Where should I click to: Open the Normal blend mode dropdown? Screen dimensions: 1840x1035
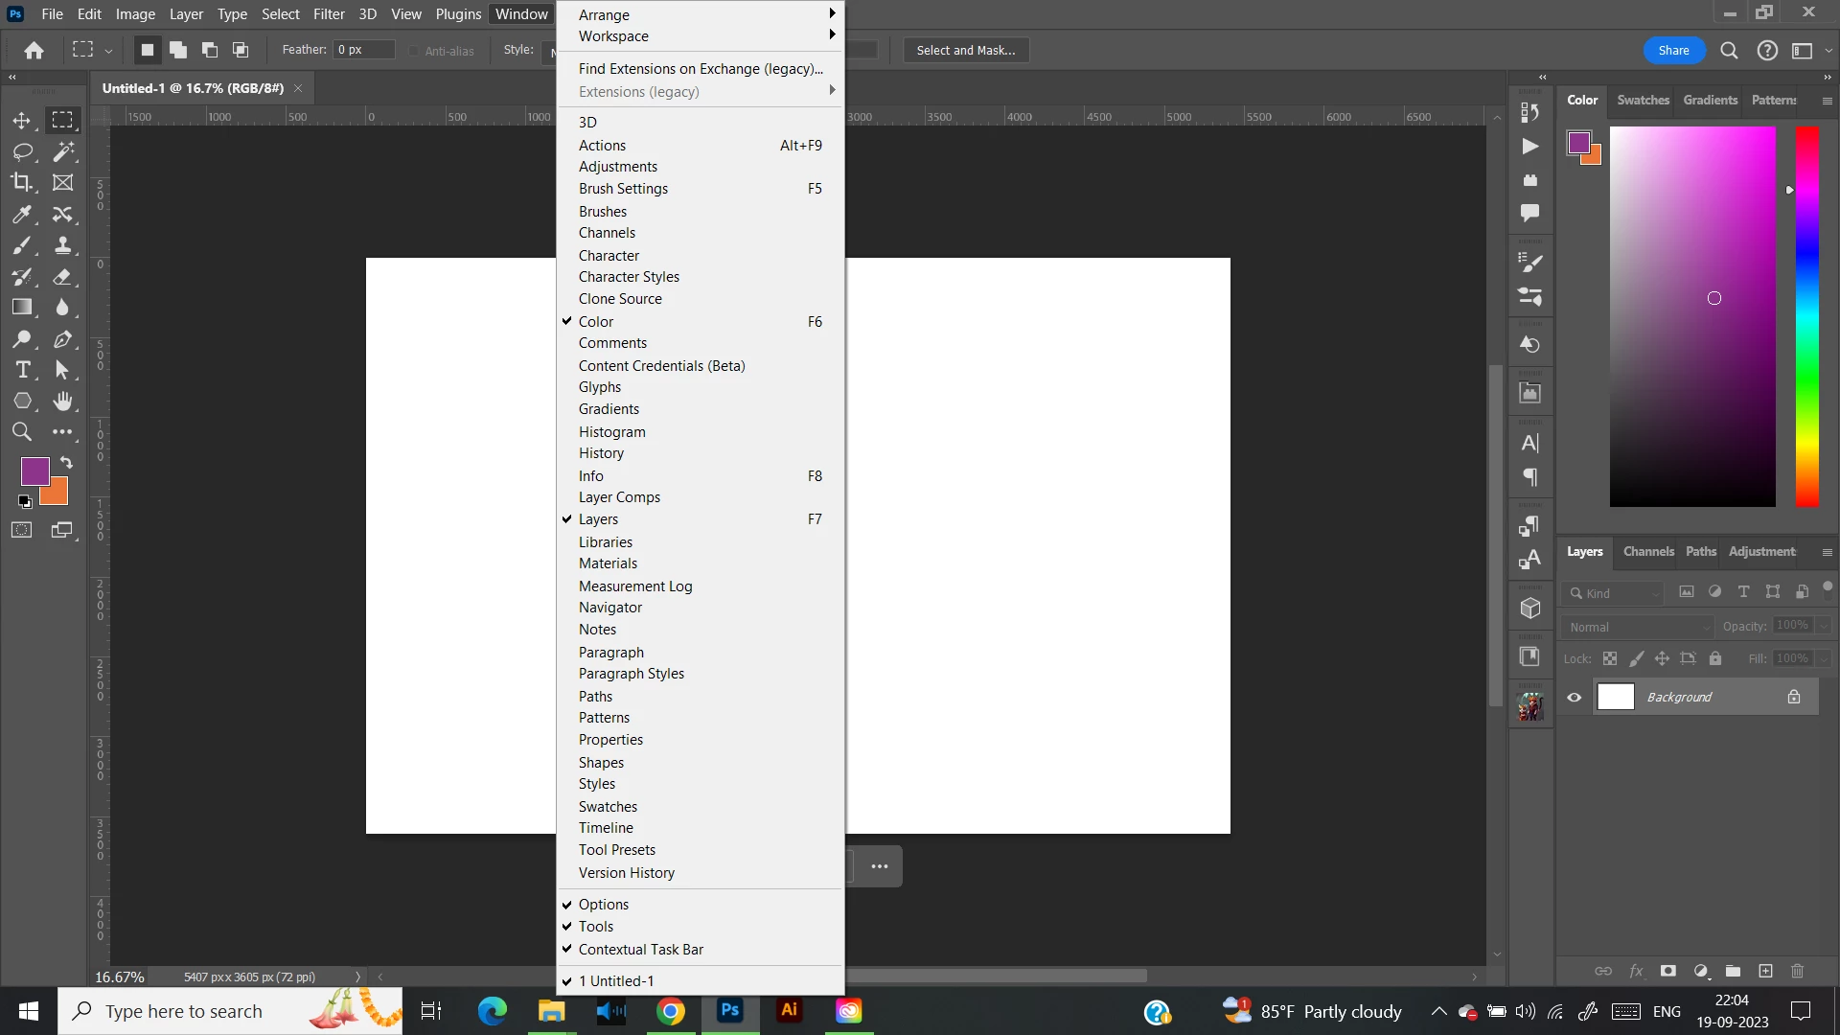coord(1638,627)
